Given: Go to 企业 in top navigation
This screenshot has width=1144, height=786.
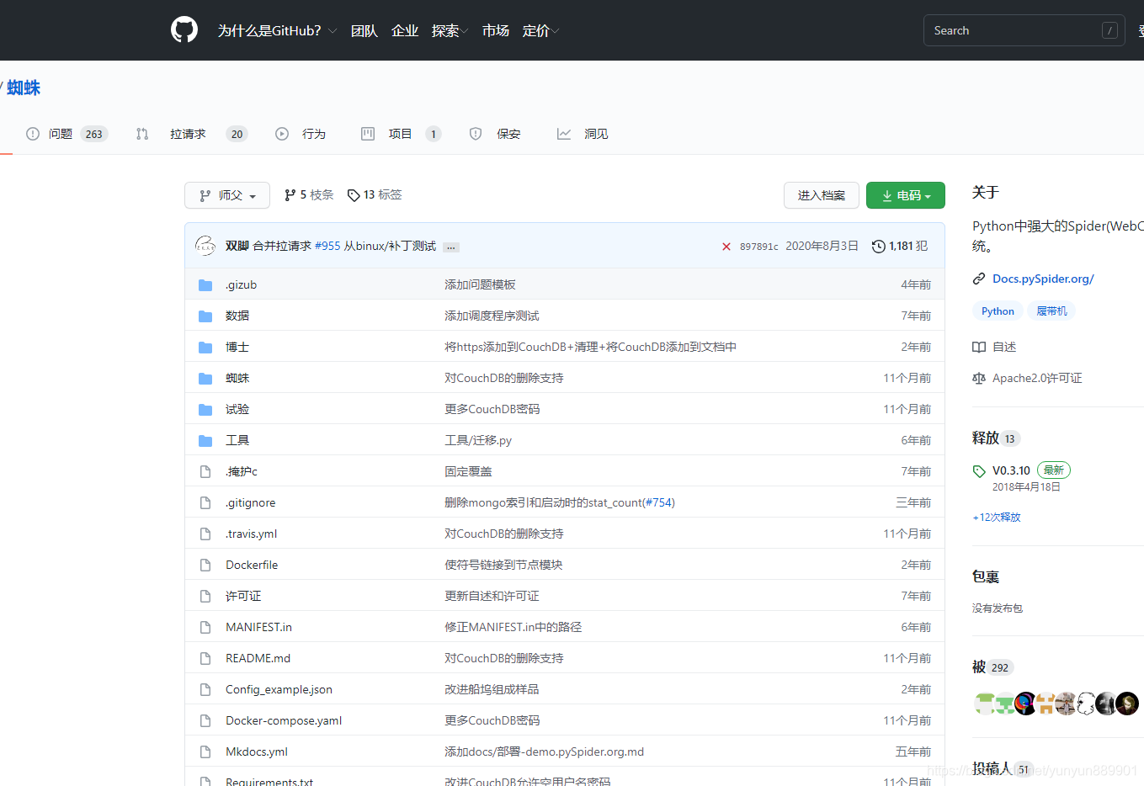Looking at the screenshot, I should pyautogui.click(x=405, y=30).
